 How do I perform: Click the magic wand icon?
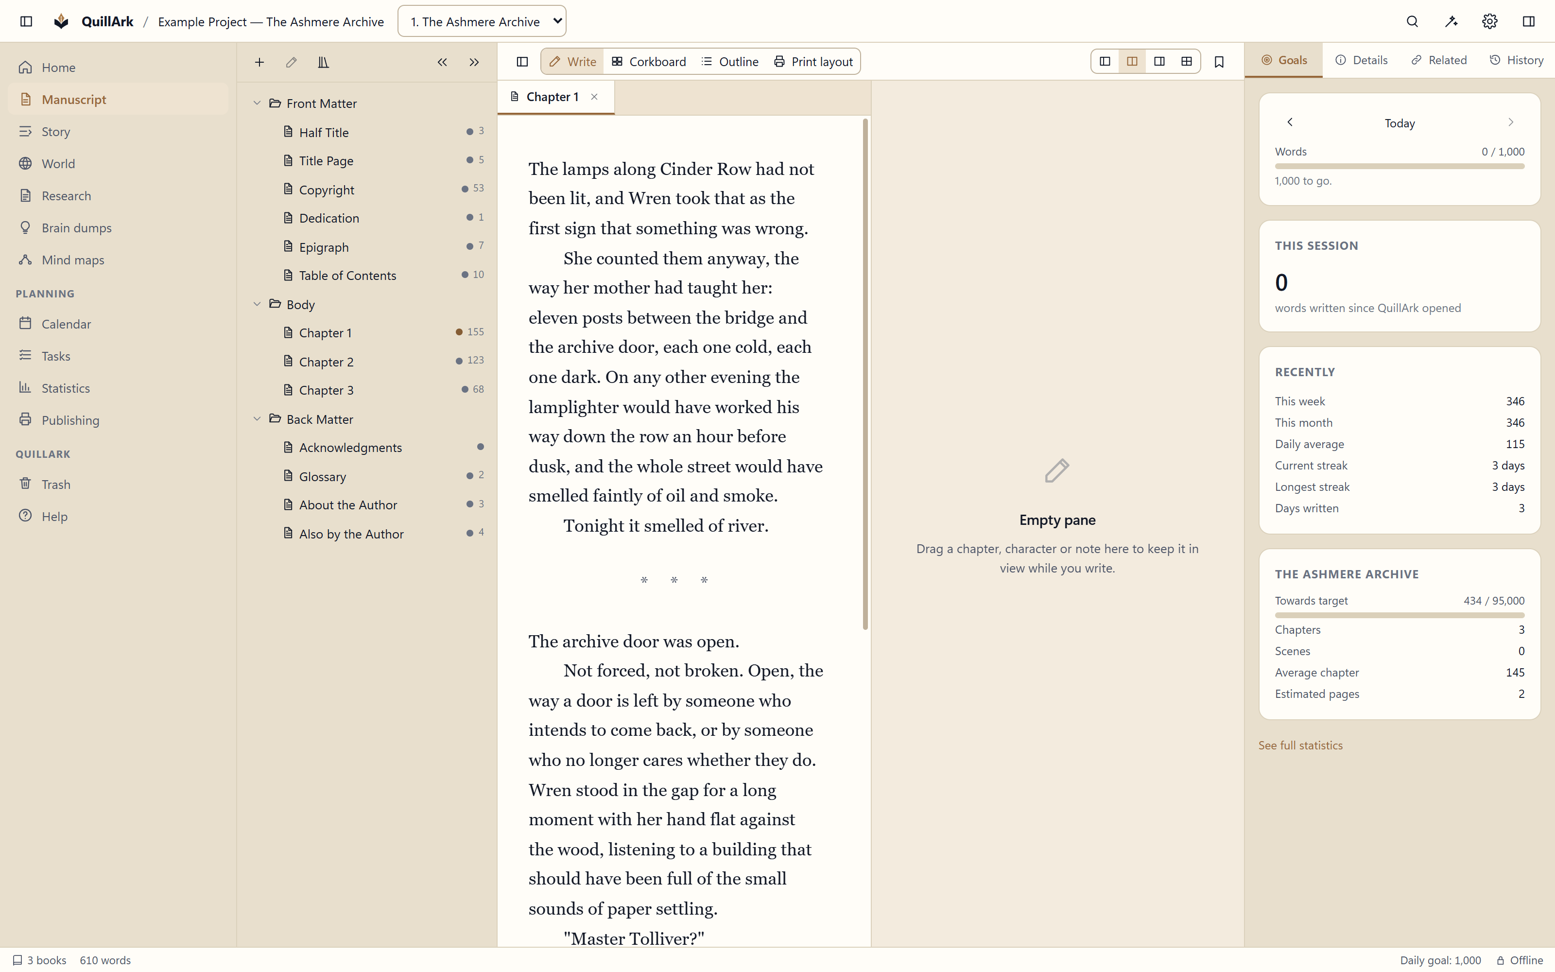(1451, 21)
